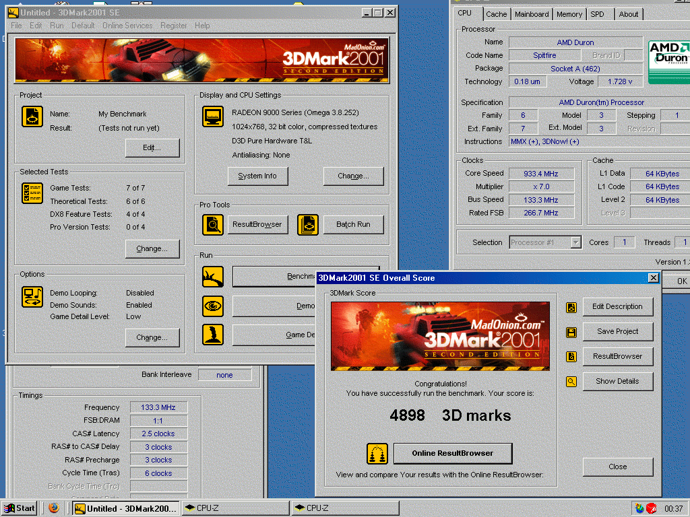Click the Show Details magnifier icon
The image size is (690, 517).
tap(571, 382)
